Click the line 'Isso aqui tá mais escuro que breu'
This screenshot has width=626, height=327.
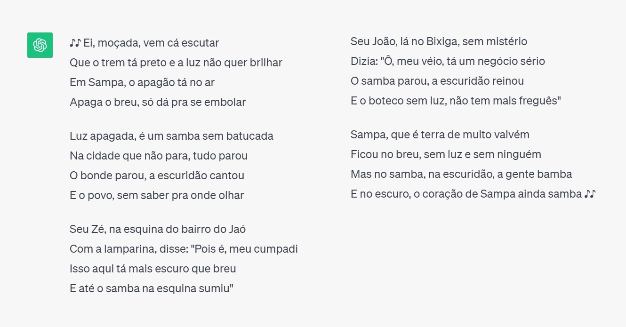tap(153, 269)
